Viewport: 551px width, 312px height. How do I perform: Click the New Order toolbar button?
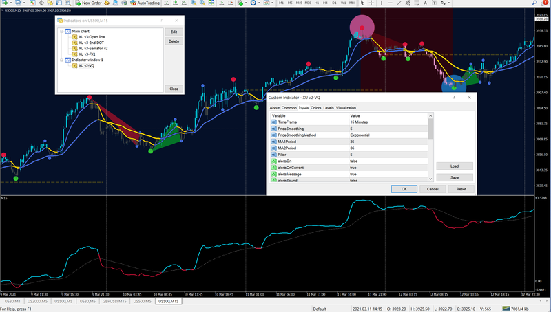(x=90, y=3)
